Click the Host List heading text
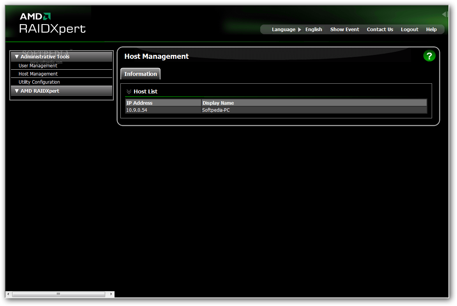Viewport: 457px width, 306px height. pos(145,91)
